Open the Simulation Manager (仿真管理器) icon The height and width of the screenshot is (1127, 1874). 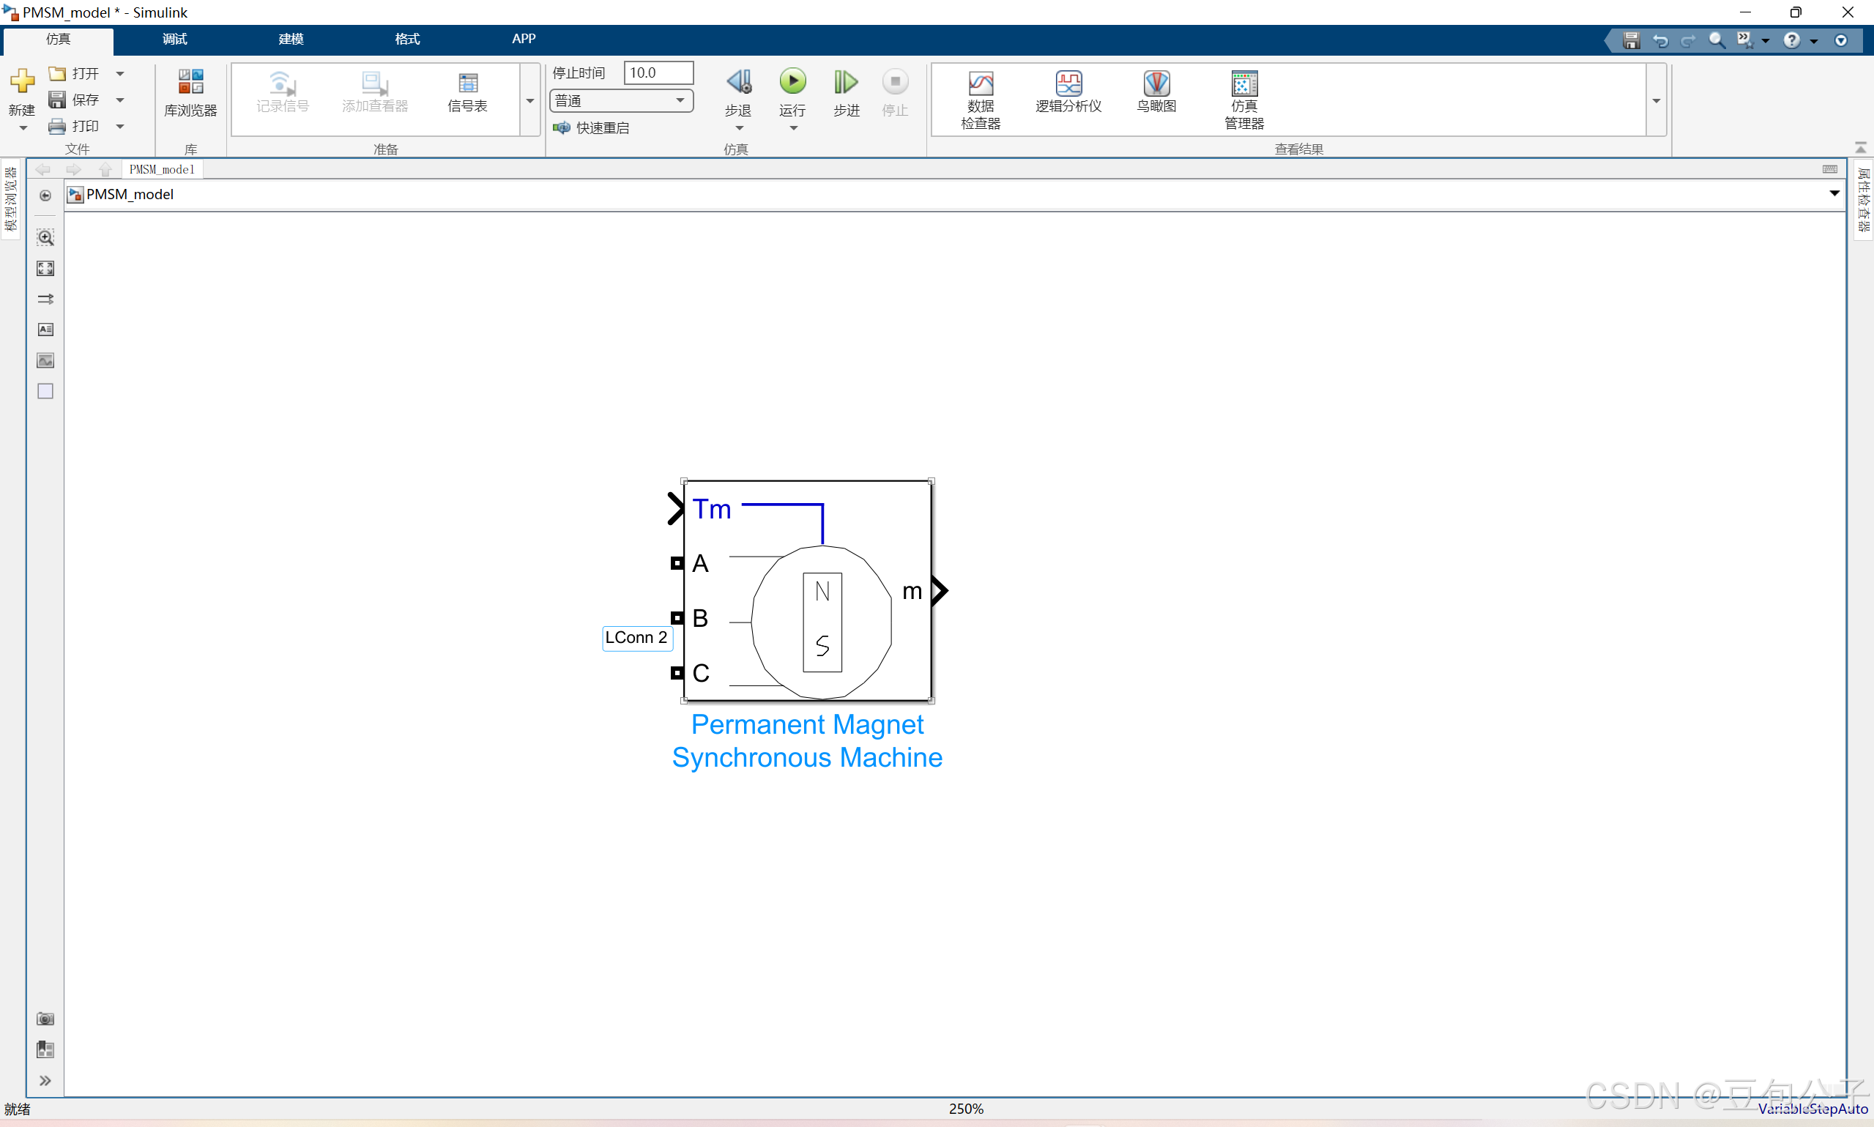1243,83
